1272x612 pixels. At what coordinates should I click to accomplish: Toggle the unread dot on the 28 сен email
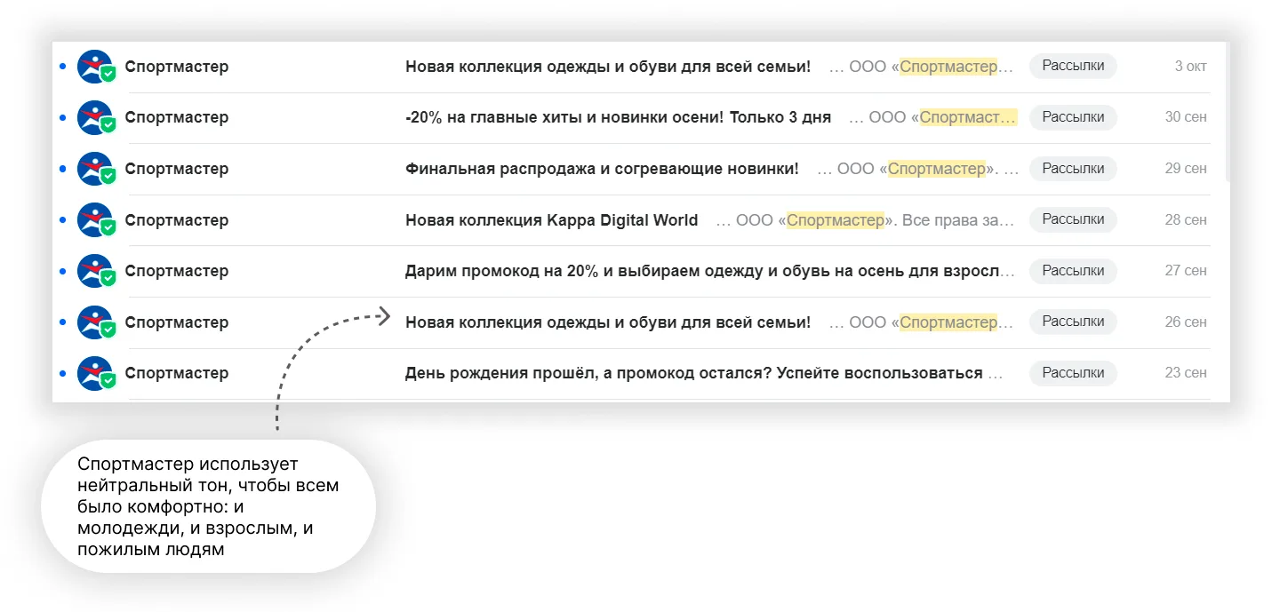pyautogui.click(x=62, y=220)
